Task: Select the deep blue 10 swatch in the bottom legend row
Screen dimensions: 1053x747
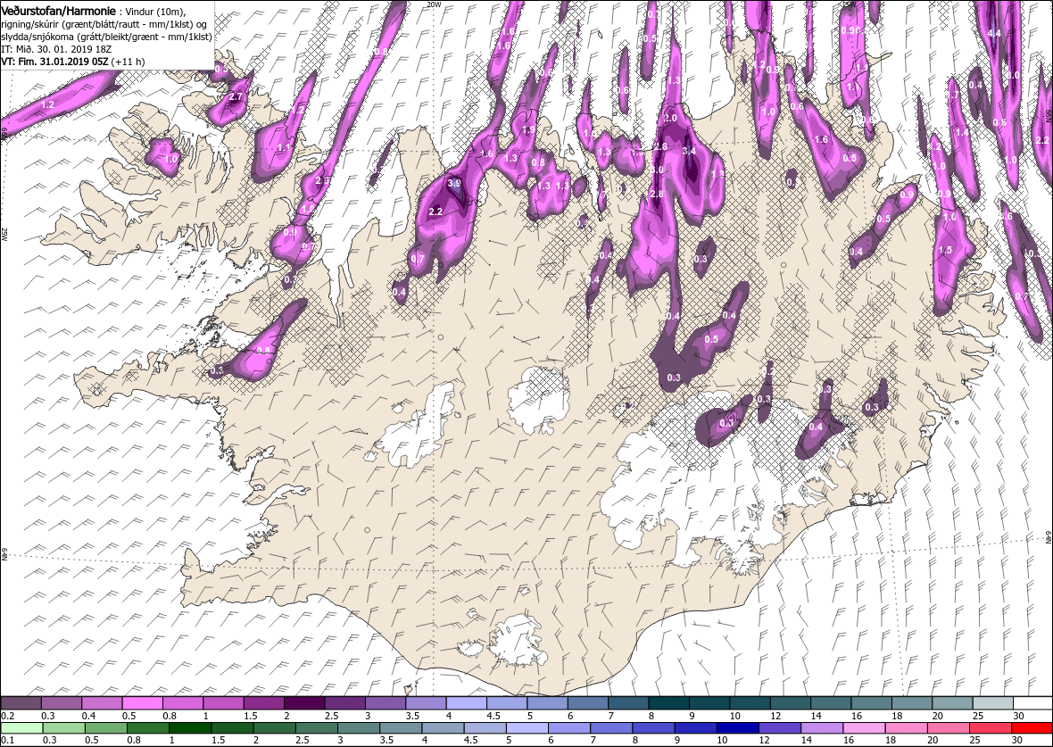Action: [x=737, y=728]
